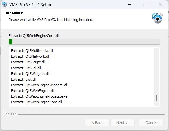The width and height of the screenshot is (169, 131).
Task: Minimize the VMS Pro Setup window
Action: click(x=130, y=4)
